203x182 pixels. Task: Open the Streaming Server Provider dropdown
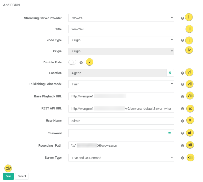pyautogui.click(x=121, y=18)
